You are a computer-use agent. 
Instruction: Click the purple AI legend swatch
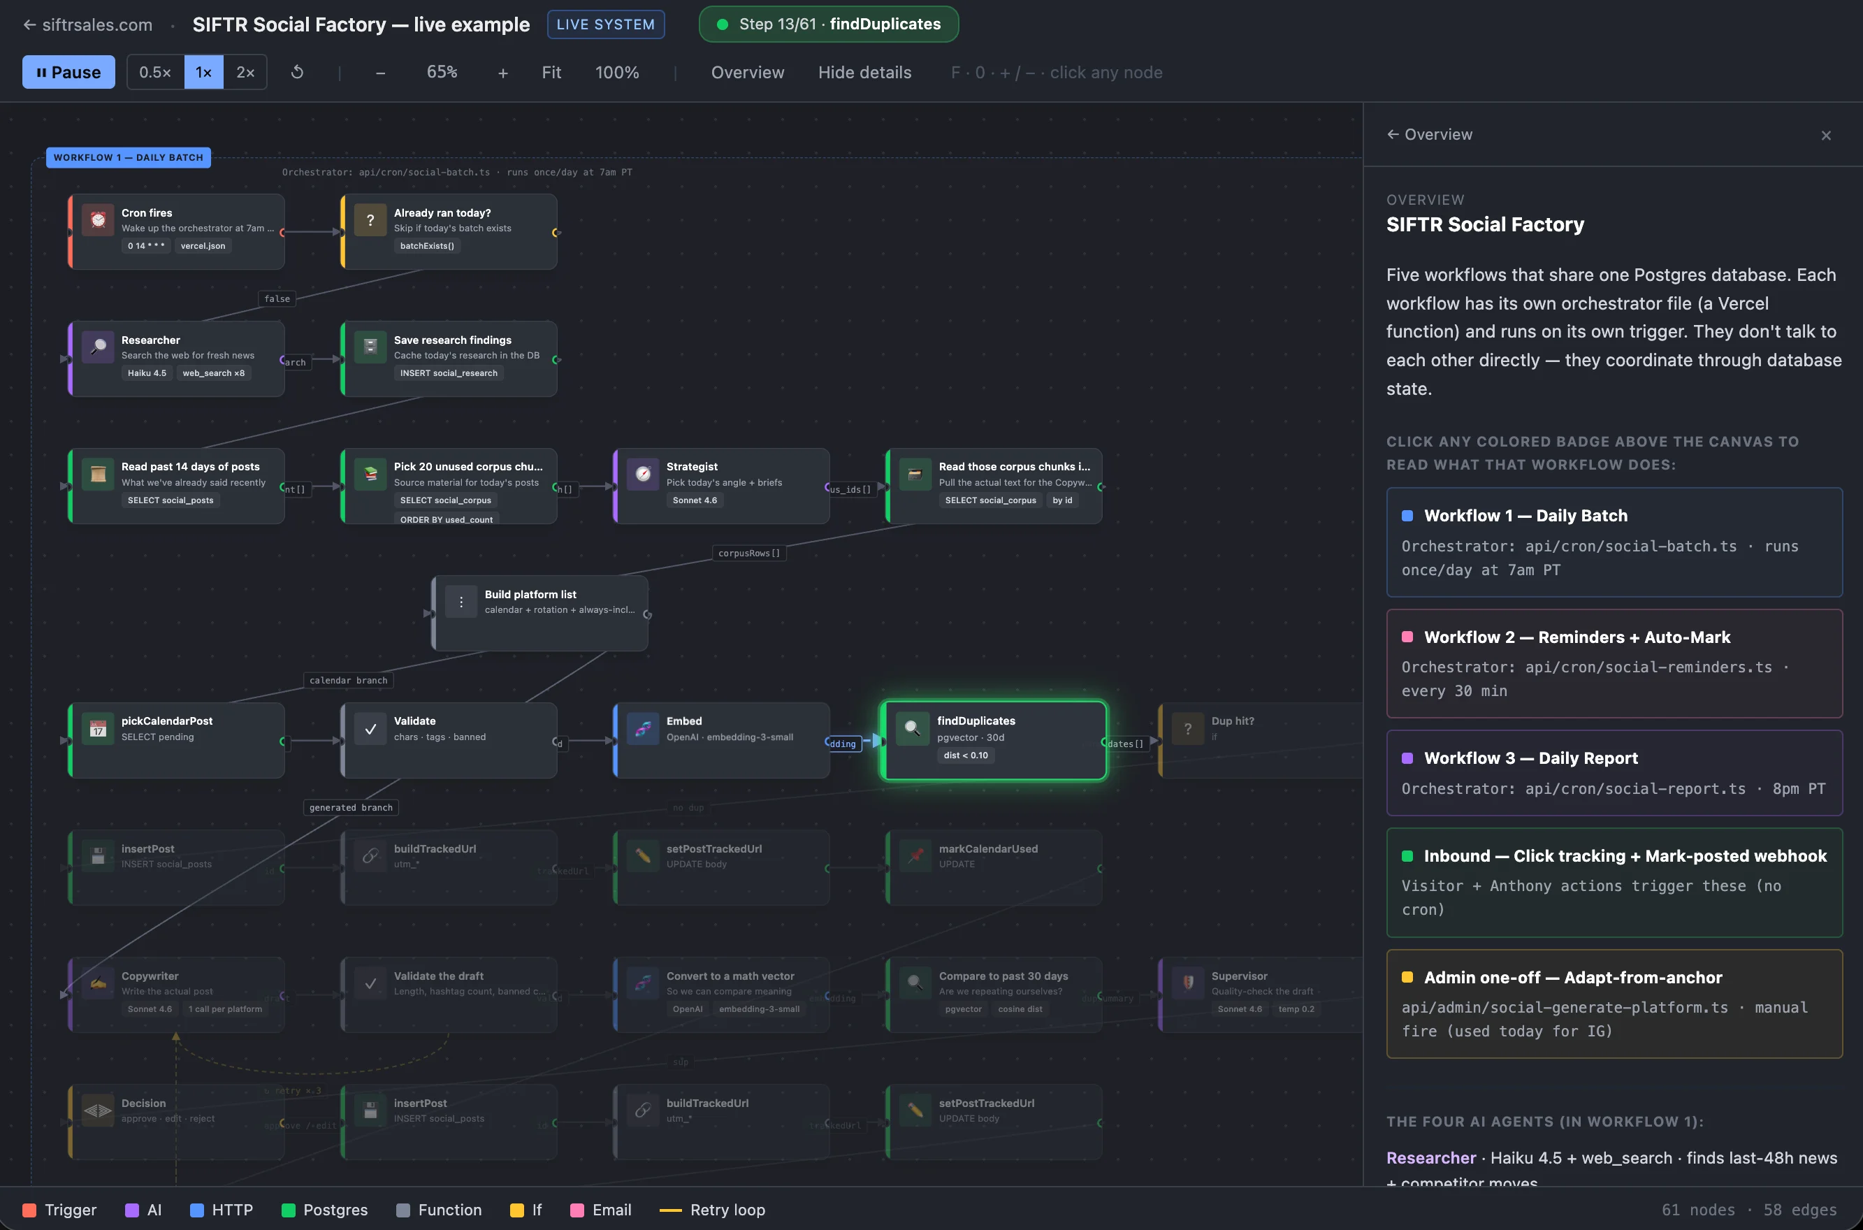pos(132,1210)
